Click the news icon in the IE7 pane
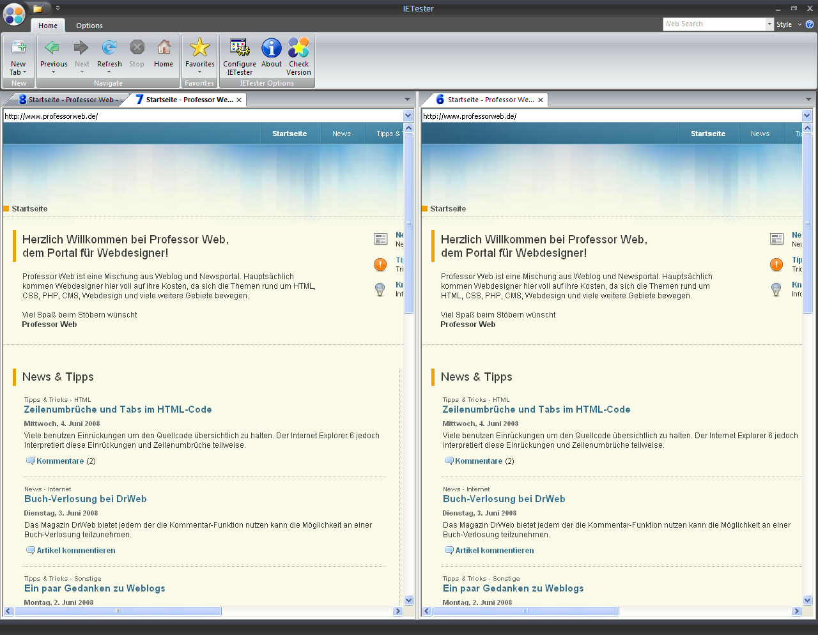 click(x=381, y=239)
